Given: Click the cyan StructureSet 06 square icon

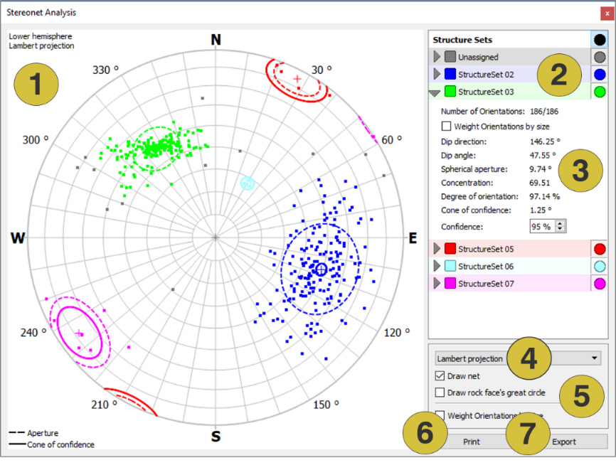Looking at the screenshot, I should tap(450, 266).
